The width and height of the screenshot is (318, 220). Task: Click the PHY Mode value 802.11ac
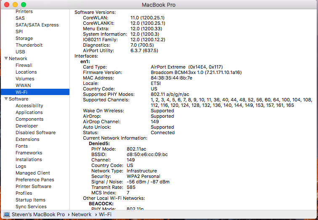coord(136,149)
